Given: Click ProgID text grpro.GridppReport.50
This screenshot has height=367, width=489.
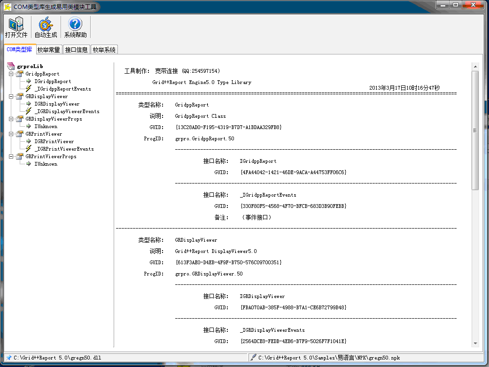Looking at the screenshot, I should point(205,138).
